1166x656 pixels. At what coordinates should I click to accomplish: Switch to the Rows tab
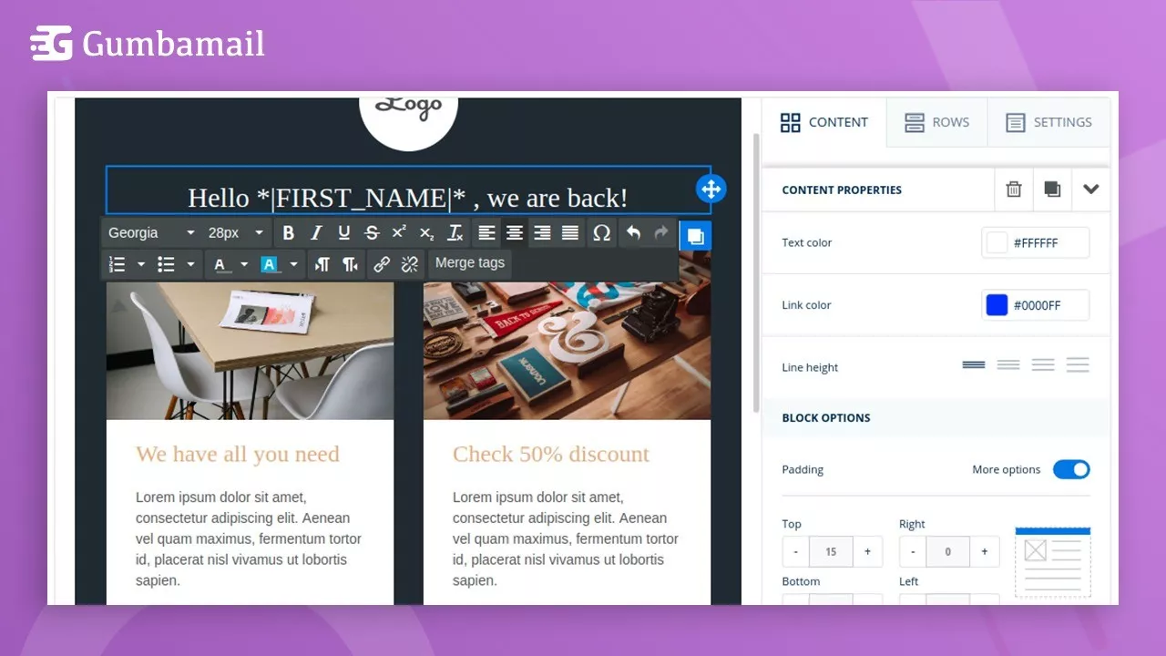(x=936, y=122)
